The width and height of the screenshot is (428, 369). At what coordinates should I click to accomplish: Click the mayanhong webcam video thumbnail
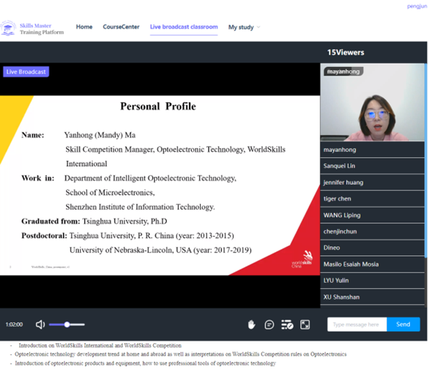tap(372, 103)
